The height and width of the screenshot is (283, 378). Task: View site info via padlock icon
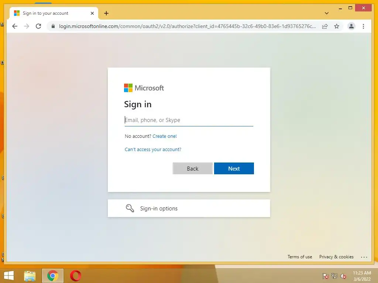pos(53,26)
